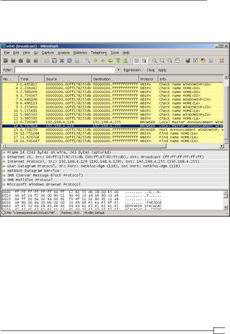
Task: Restart the live capture icon
Action: coord(36,61)
